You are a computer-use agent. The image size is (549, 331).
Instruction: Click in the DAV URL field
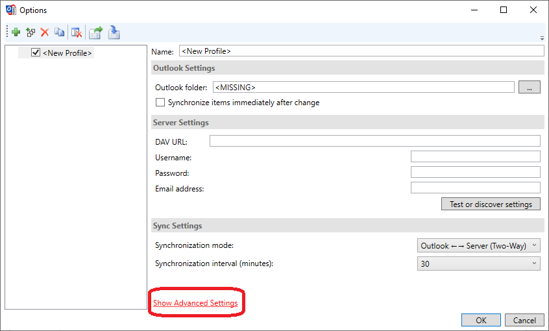click(374, 141)
